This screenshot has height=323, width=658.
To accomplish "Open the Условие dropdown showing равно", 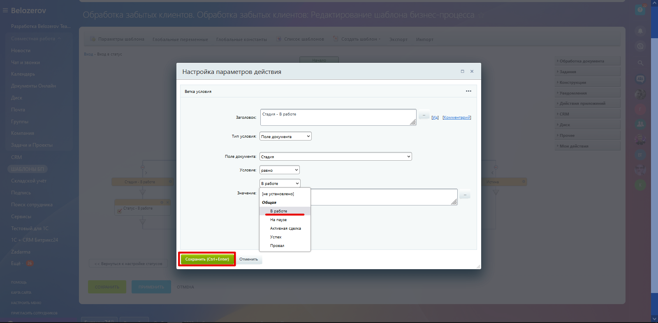I will tap(280, 170).
